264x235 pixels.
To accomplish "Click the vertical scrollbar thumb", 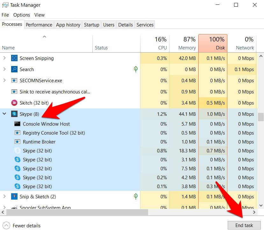I will click(260, 117).
